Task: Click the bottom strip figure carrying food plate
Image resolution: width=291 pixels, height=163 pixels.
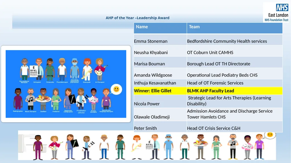Action: click(200, 147)
